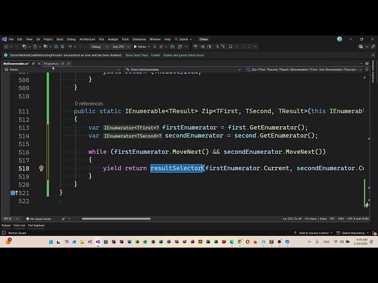
Task: Switch to the Program.cs tab
Action: pos(51,64)
